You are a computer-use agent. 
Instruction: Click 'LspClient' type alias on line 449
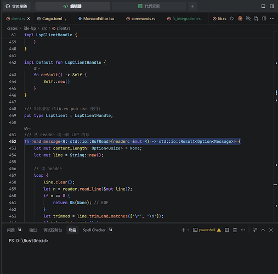(56, 115)
